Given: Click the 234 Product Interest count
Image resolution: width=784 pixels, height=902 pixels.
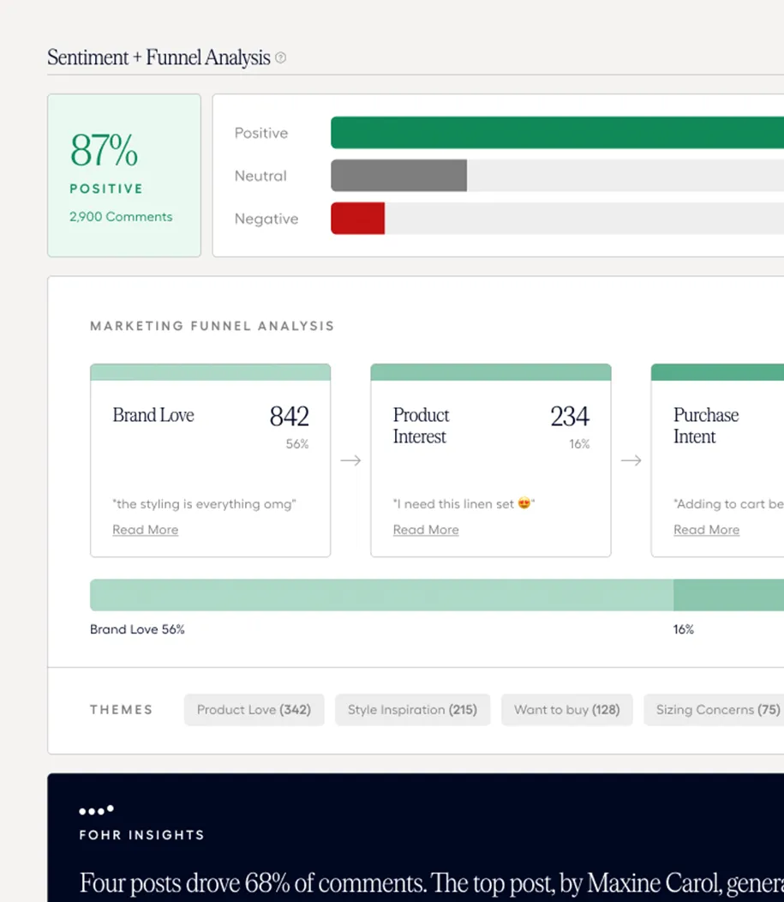Looking at the screenshot, I should coord(570,417).
